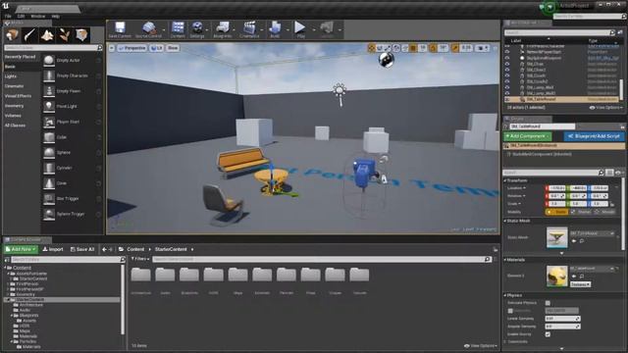Set Mobility to Stationary
This screenshot has width=628, height=353.
581,212
